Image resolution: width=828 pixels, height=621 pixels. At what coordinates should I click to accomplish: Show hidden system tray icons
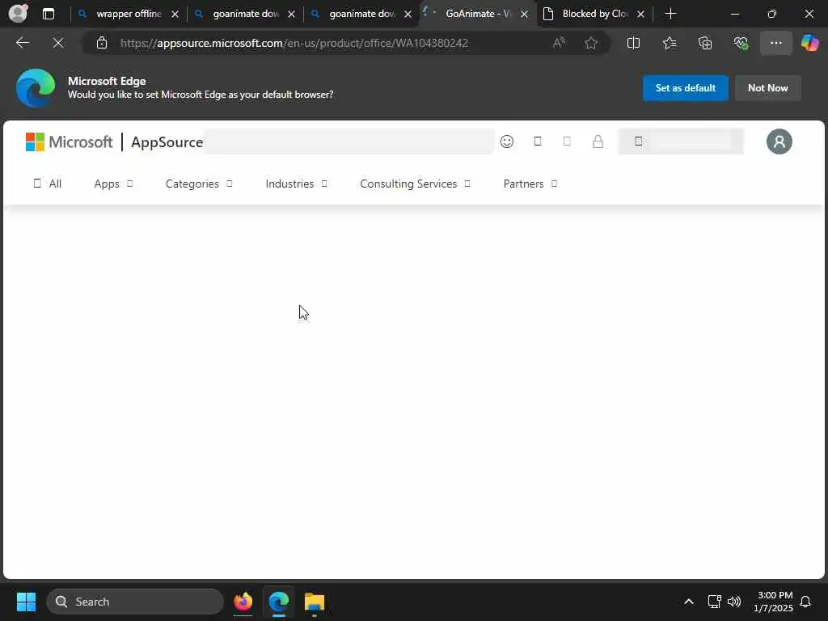click(x=689, y=602)
